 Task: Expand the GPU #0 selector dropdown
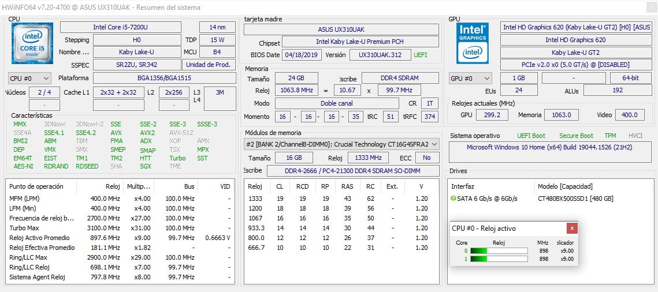point(470,78)
